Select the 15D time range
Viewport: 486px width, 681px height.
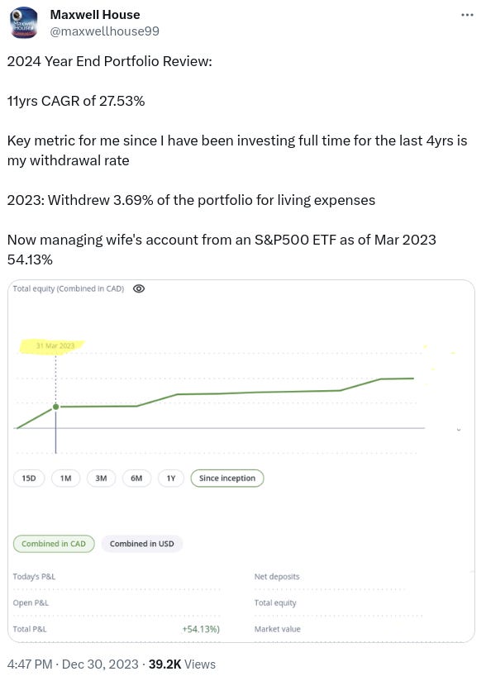click(29, 479)
